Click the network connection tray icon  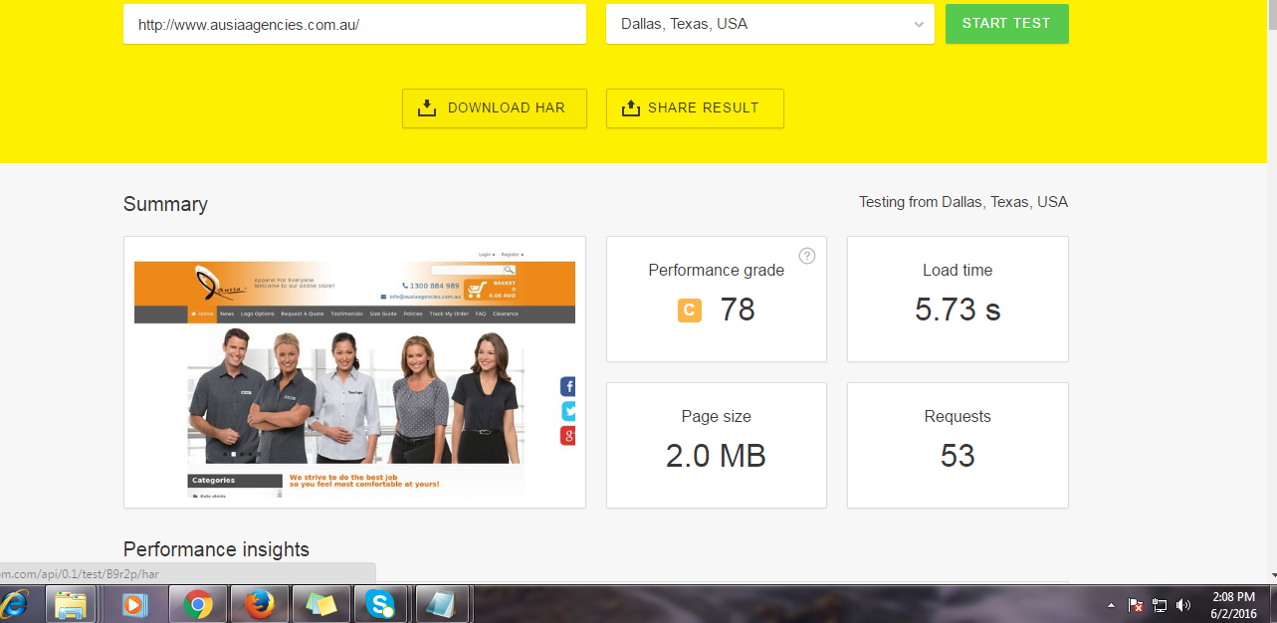[x=1160, y=605]
